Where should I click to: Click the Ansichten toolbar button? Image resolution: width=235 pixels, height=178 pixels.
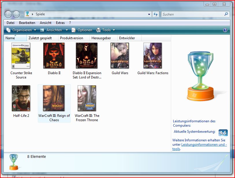click(51, 30)
